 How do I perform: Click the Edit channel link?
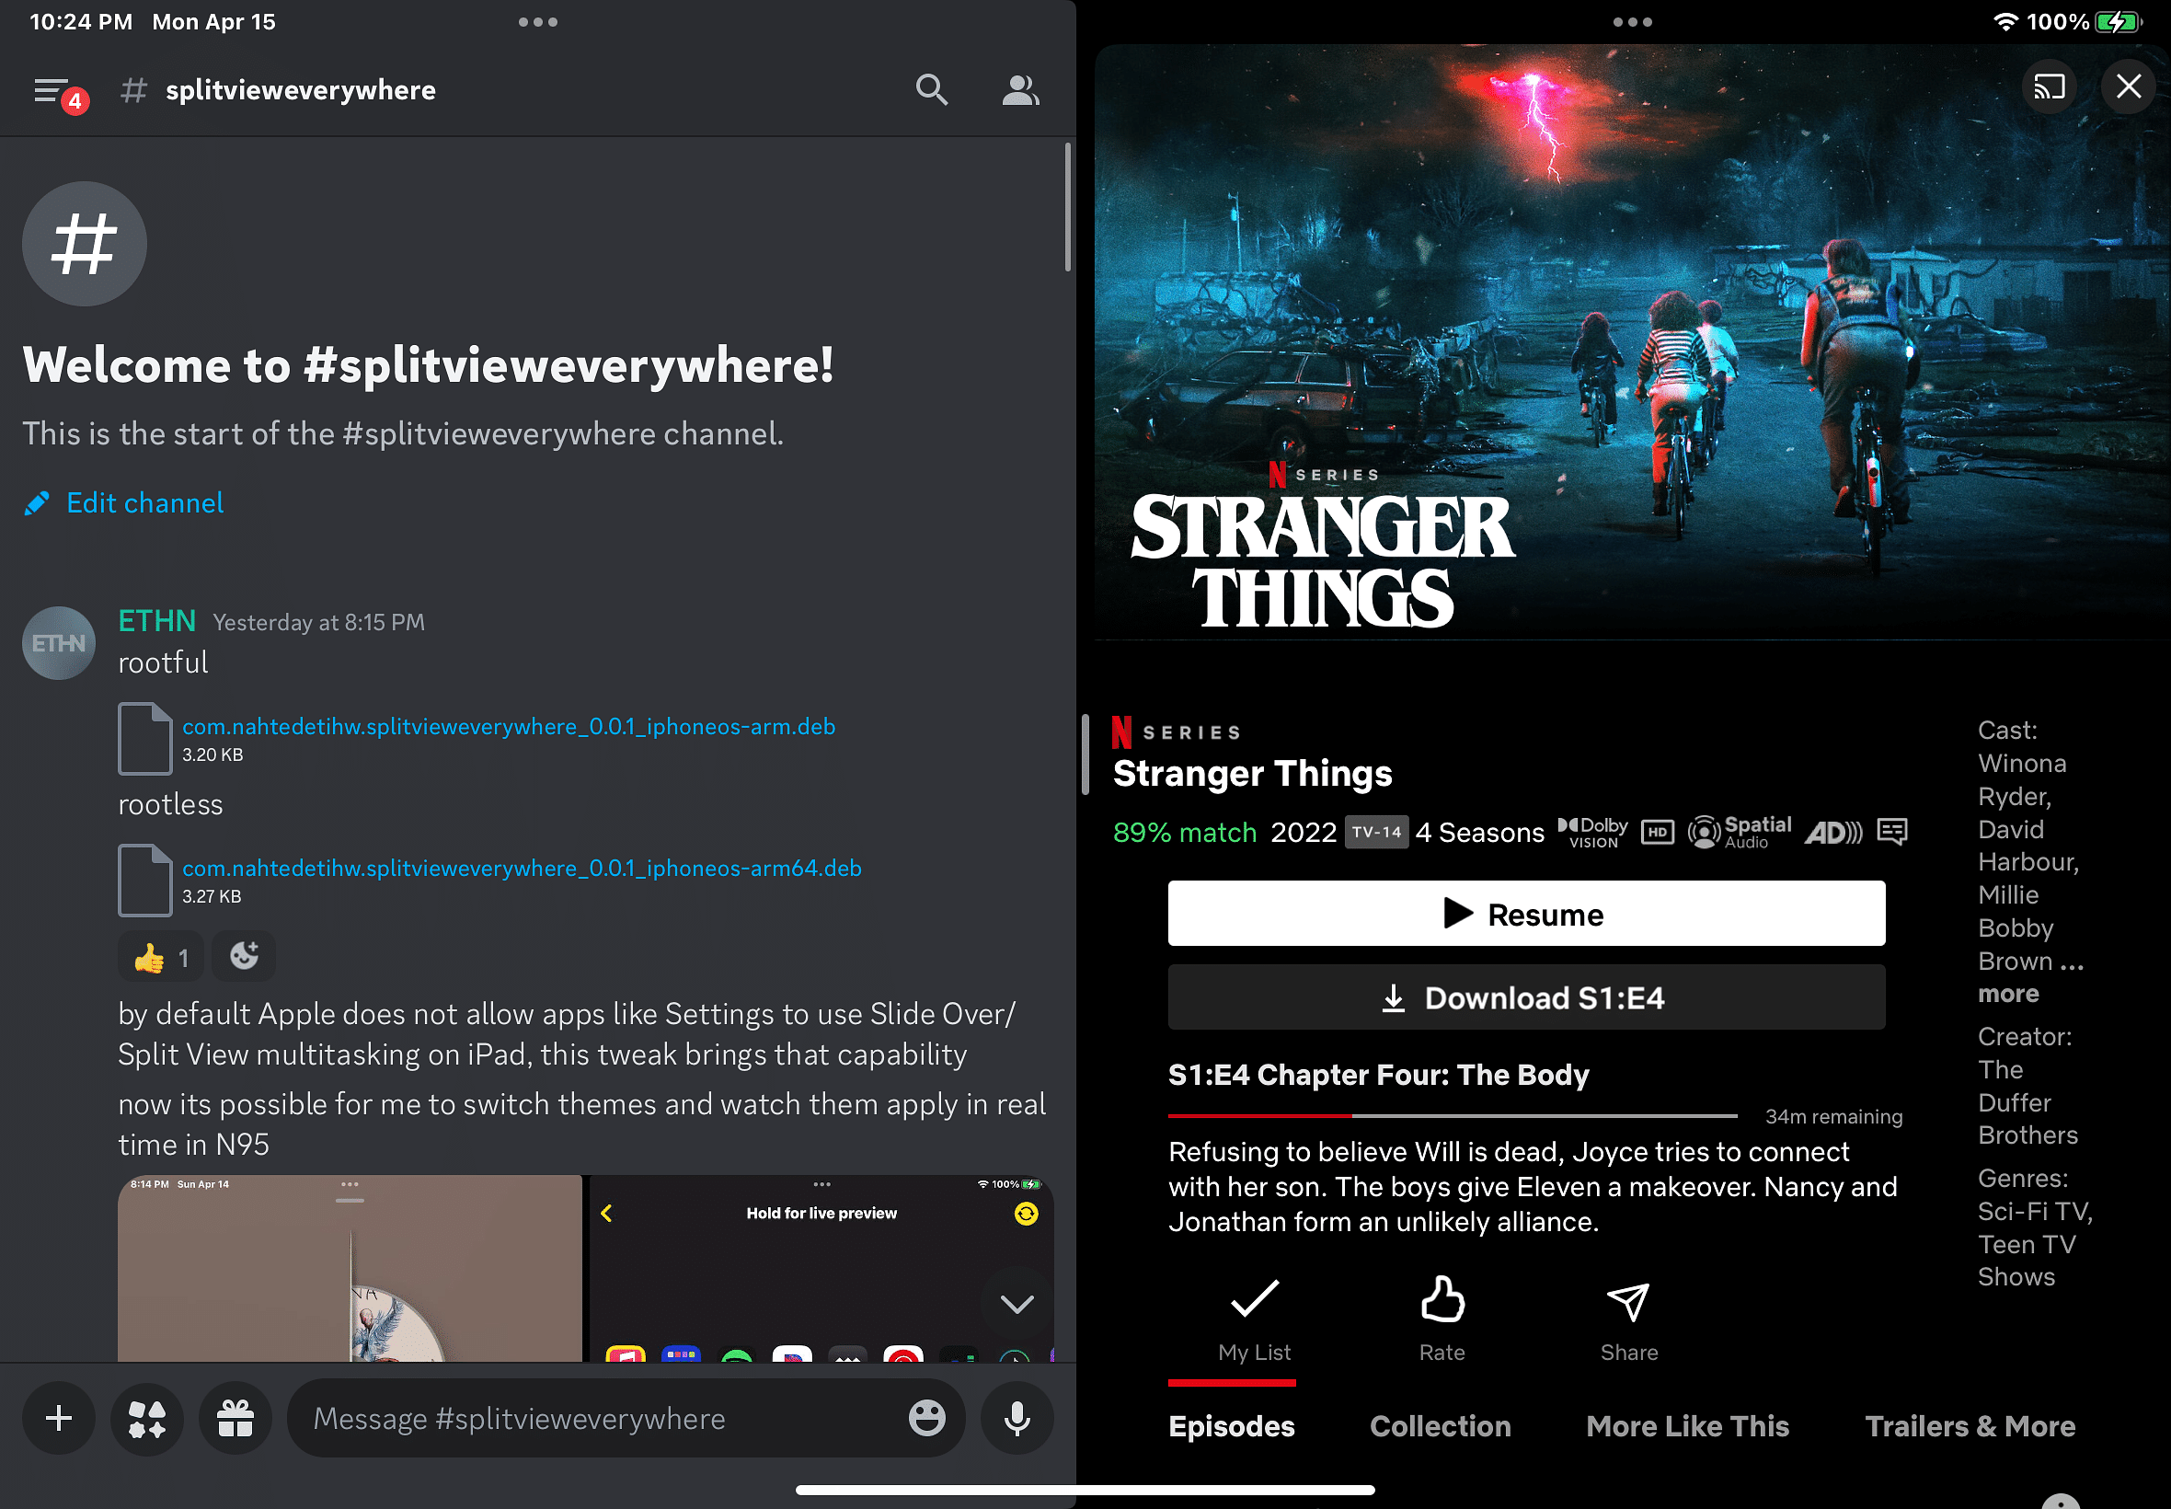pyautogui.click(x=125, y=503)
